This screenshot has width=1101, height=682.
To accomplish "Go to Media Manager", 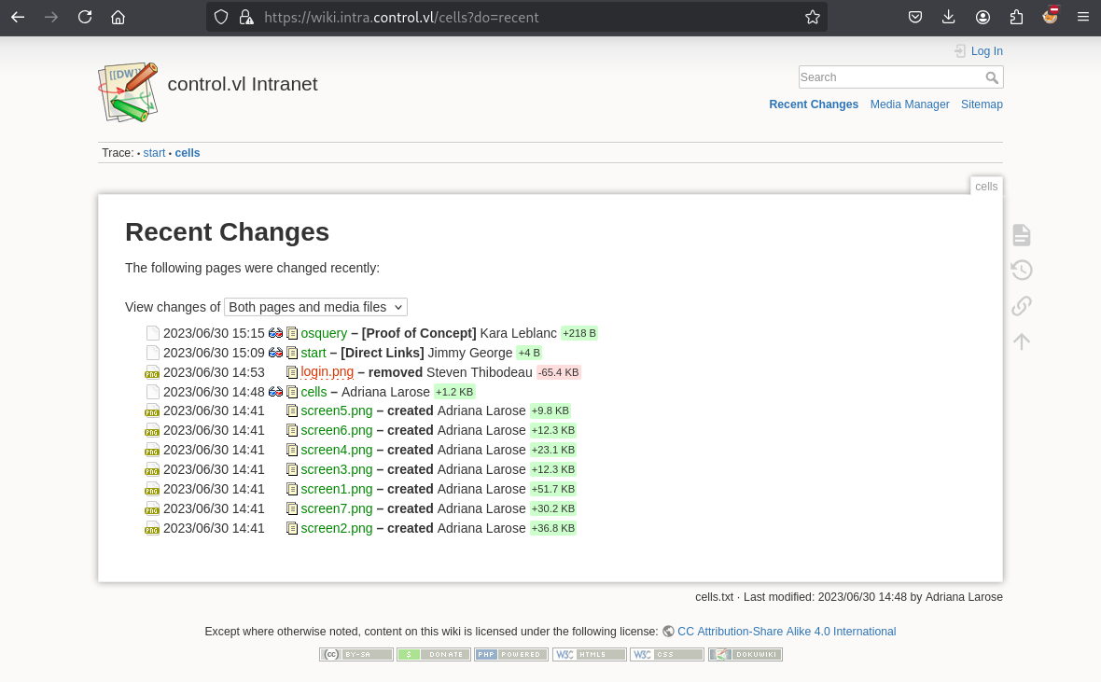I will [x=910, y=104].
